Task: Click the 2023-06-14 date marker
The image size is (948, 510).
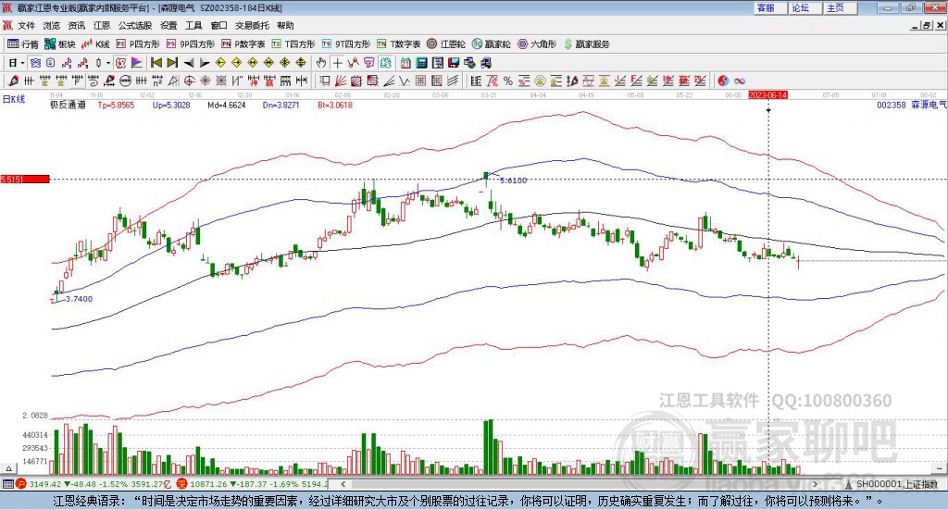Action: pyautogui.click(x=767, y=94)
